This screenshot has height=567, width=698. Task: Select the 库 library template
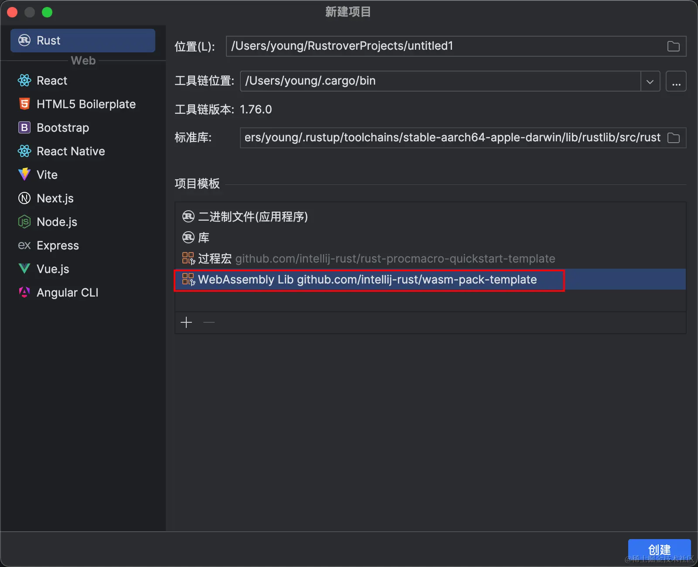430,237
